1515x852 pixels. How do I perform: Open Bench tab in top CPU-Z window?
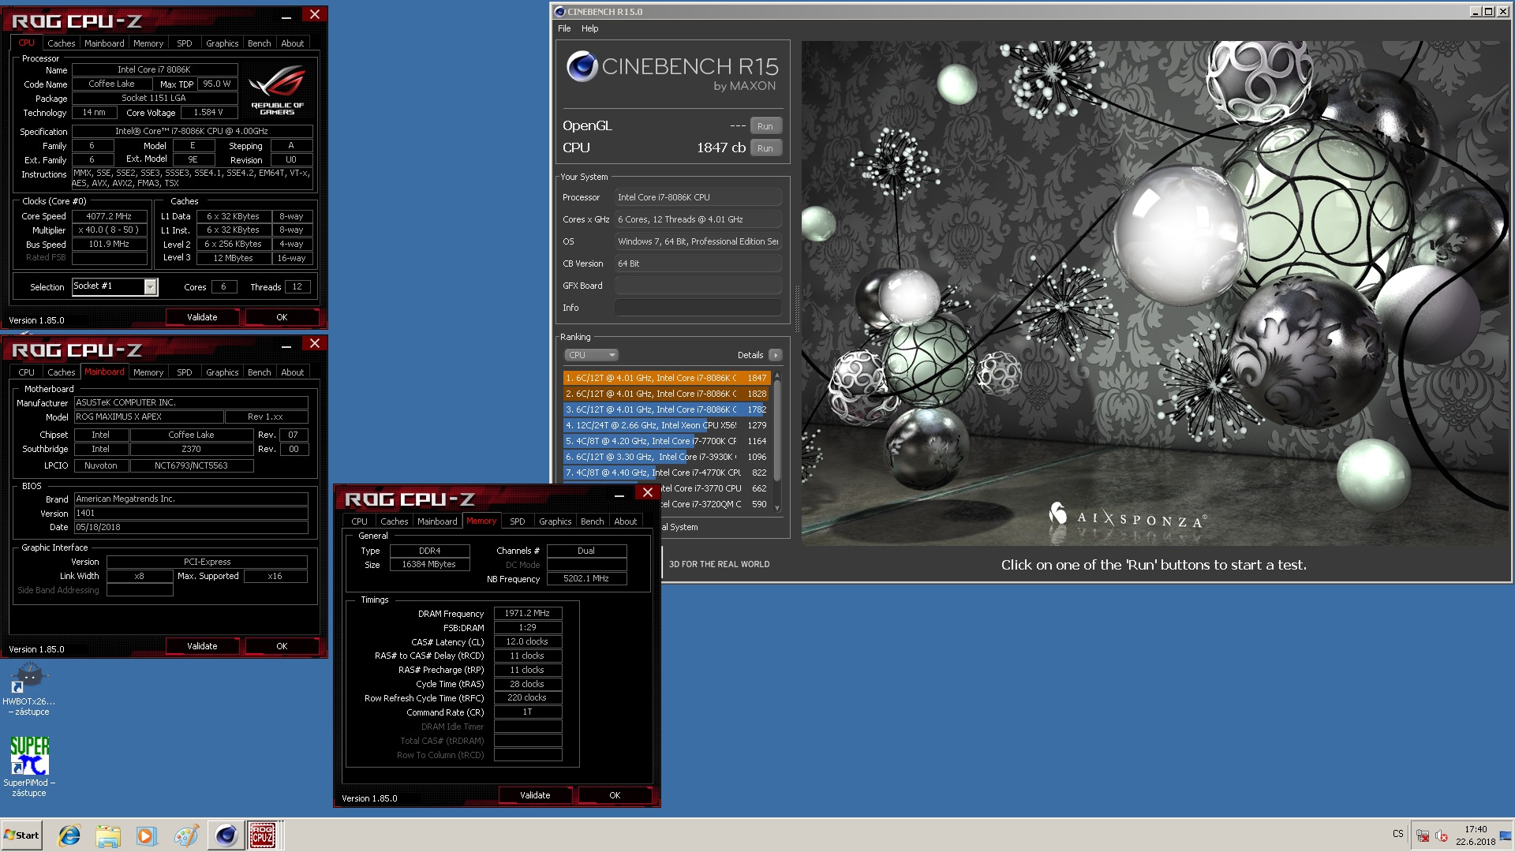[259, 43]
